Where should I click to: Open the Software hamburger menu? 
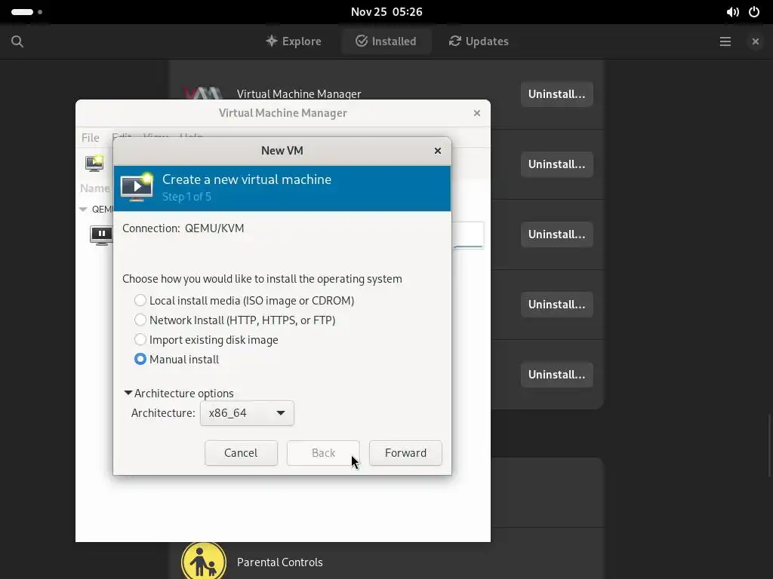(x=725, y=41)
